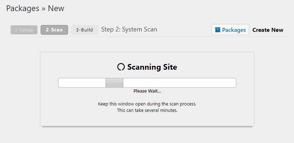
Task: Click the empty right side of the progress bar
Action: pos(178,83)
